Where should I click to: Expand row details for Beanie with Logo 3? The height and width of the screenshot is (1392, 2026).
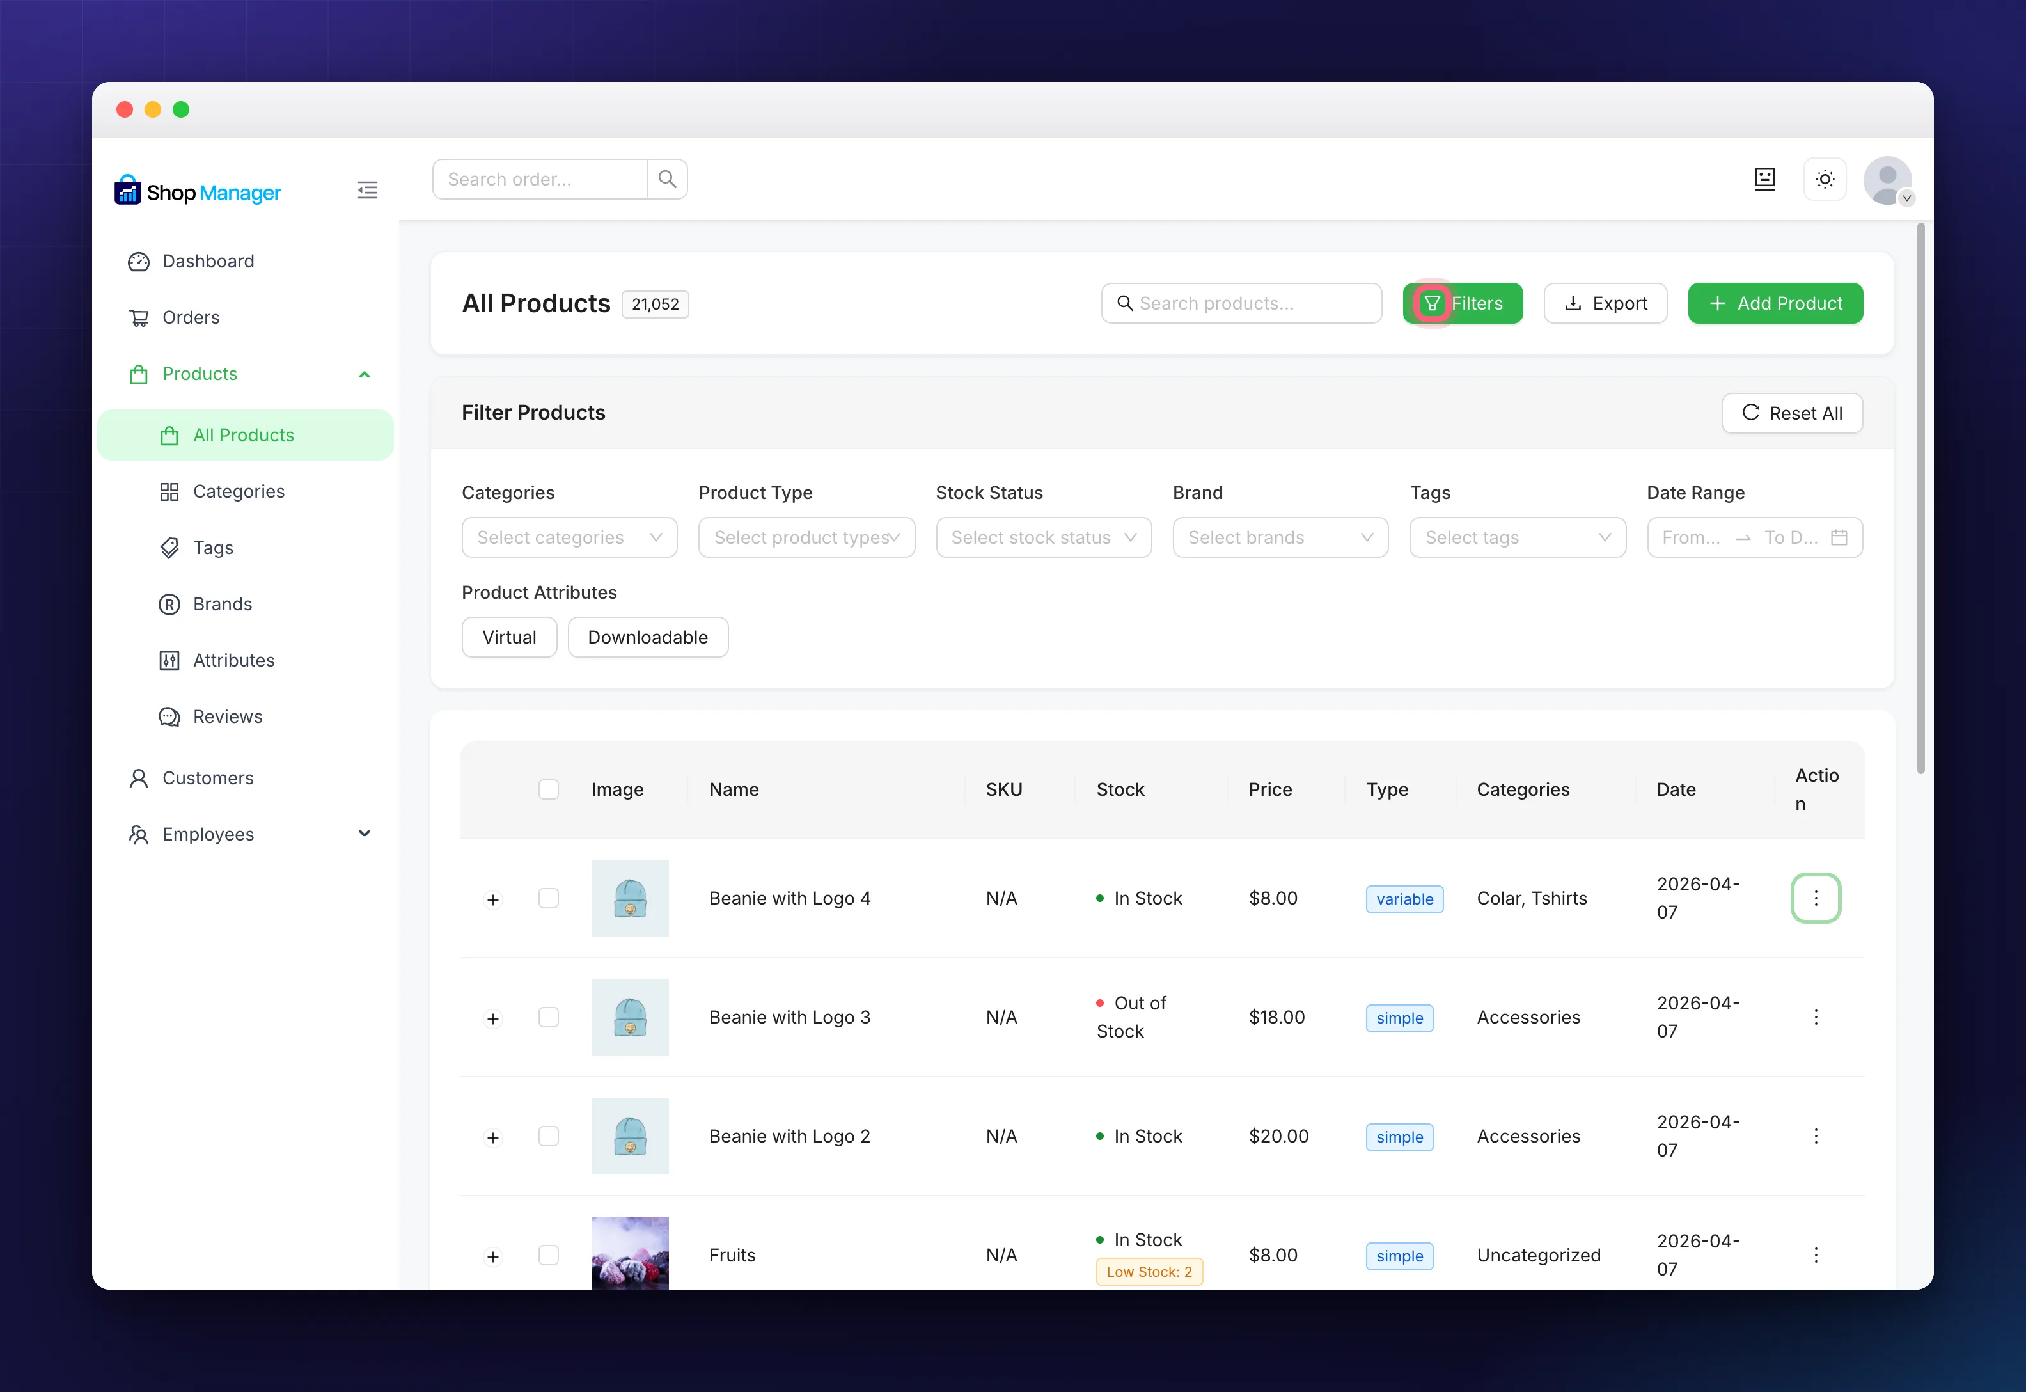494,1018
